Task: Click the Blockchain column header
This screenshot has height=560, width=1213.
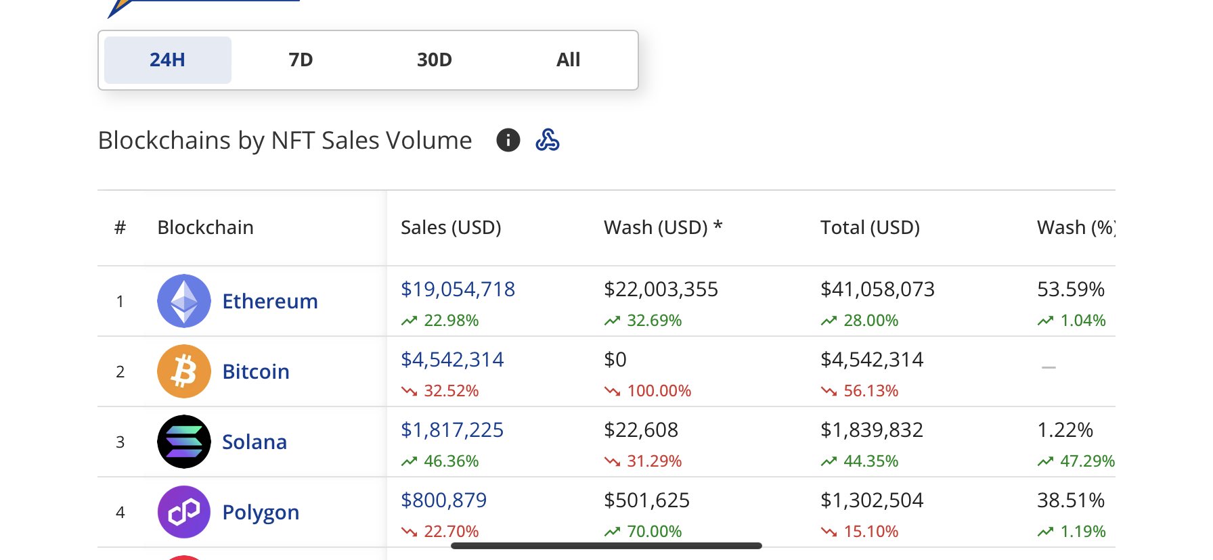Action: pos(205,227)
